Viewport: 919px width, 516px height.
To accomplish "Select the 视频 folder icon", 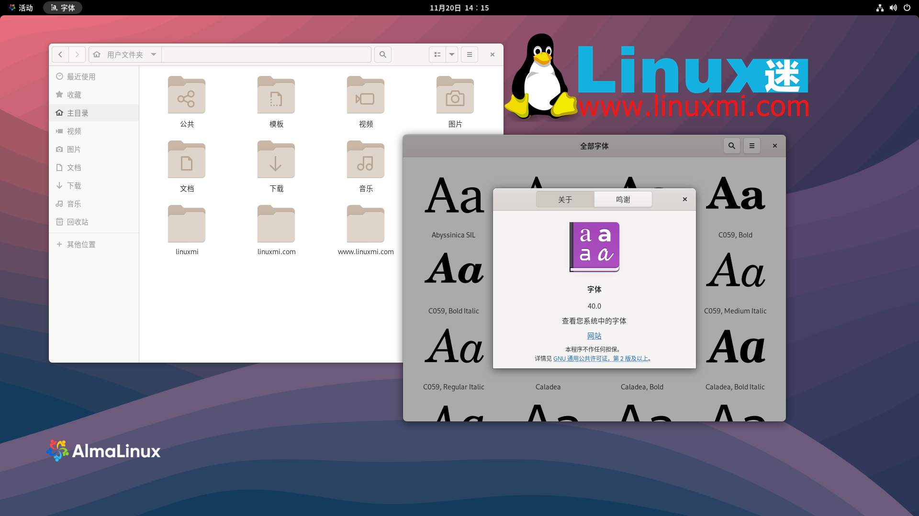I will click(366, 95).
